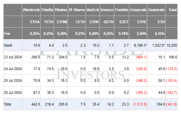
Task: Select the 26 Jul 2024 row label
Action: [x=13, y=92]
